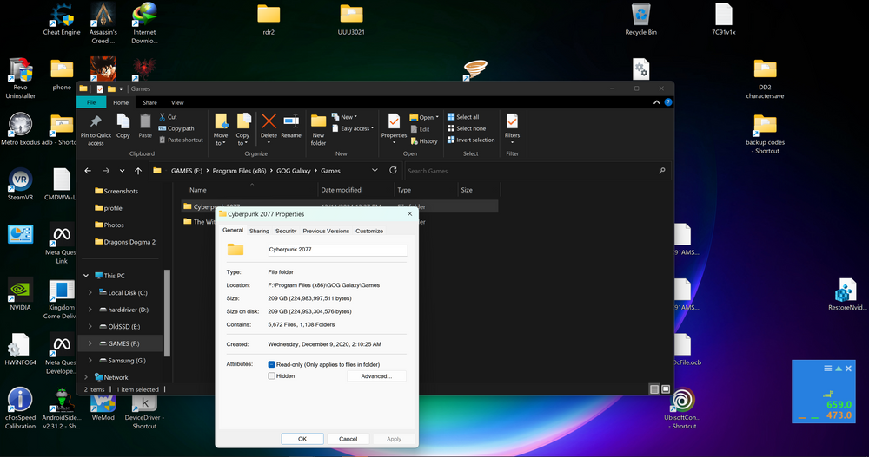
Task: Collapse the ribbon with caret
Action: [656, 102]
